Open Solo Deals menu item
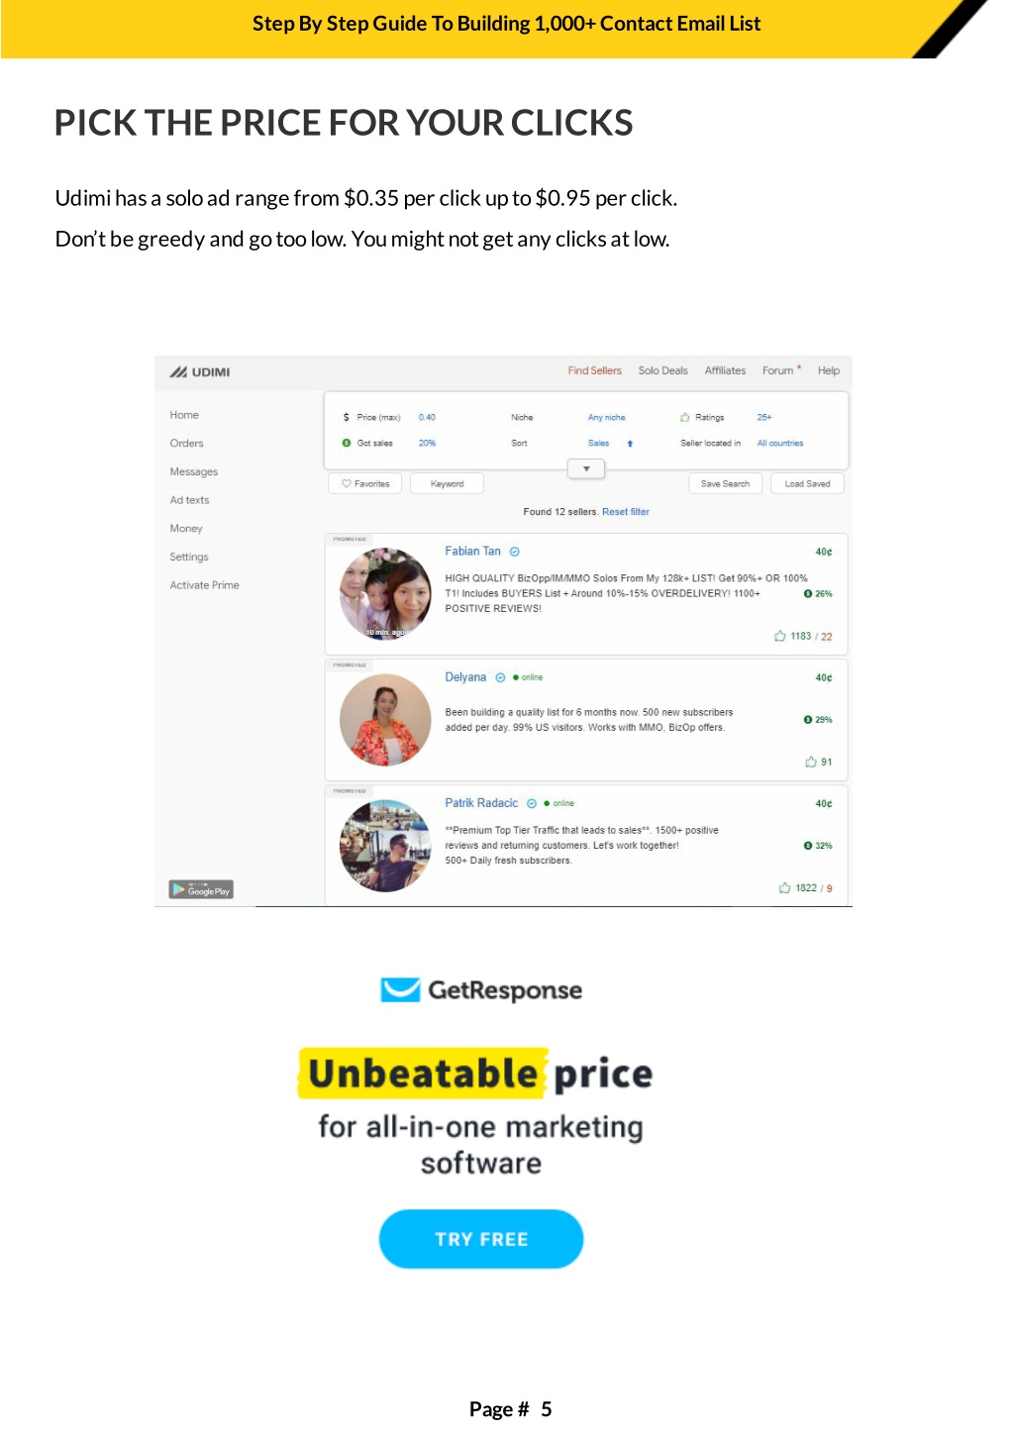The image size is (1014, 1435). (x=663, y=370)
